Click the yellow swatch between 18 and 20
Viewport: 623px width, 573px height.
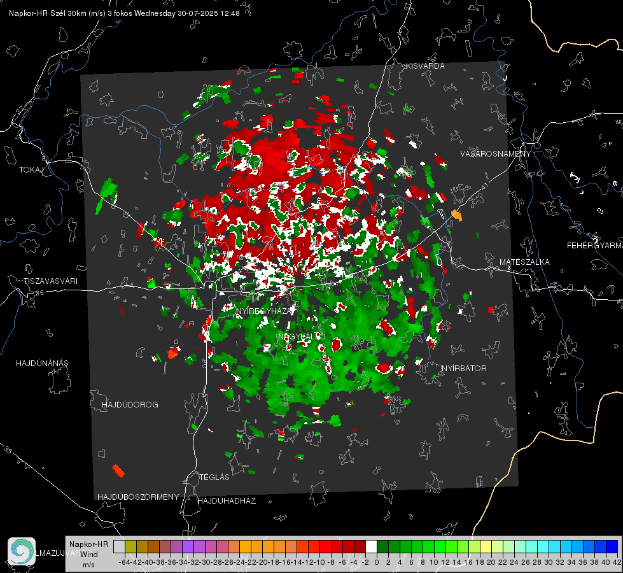[x=486, y=546]
